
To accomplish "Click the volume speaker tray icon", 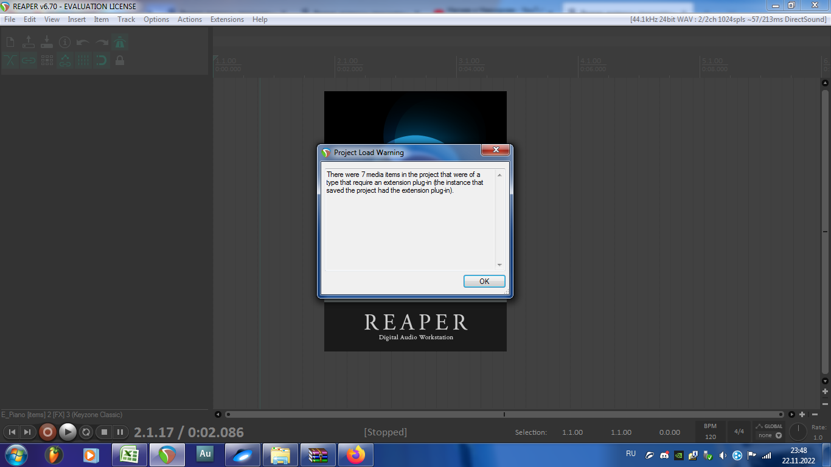I will (723, 455).
